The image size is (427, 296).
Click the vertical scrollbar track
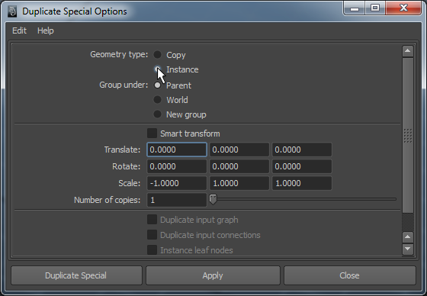pos(408,135)
